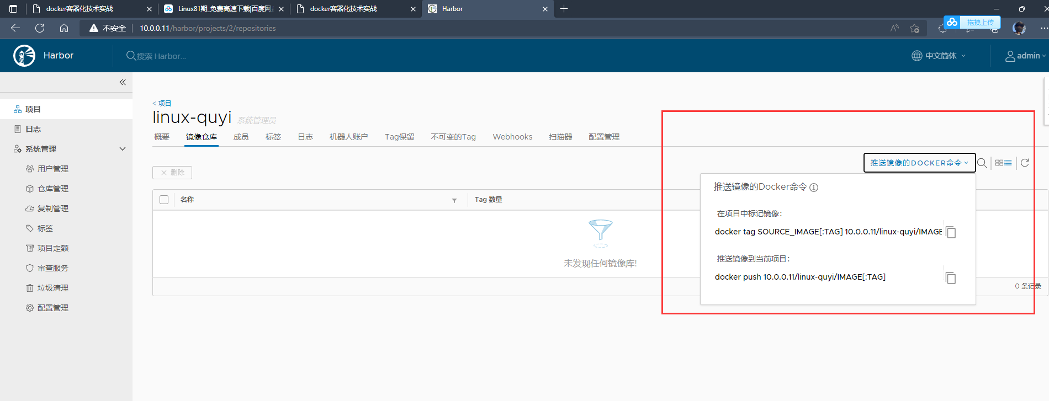Open the 扫描器 tab
Screen dimensions: 1049x401
(560, 137)
